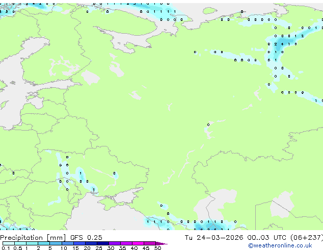Click the legend label '20'
The width and height of the screenshot is (323, 250).
coord(87,248)
